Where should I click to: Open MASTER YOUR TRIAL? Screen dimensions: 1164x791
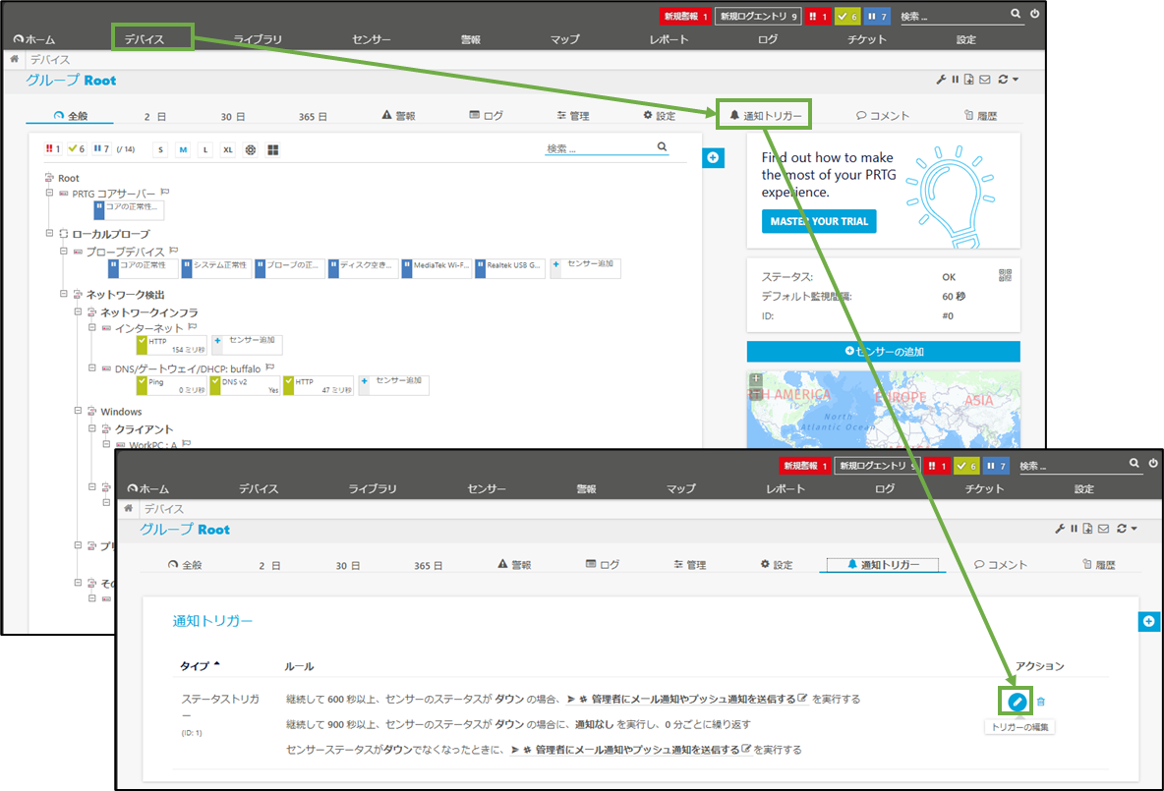(819, 221)
